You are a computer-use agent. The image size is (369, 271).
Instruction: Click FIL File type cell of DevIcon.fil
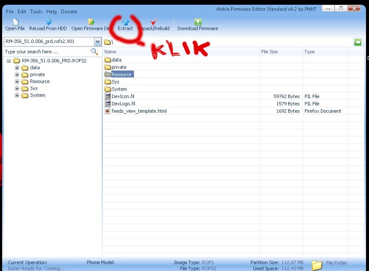point(312,96)
